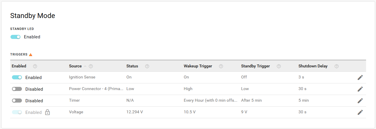Screen dimensions: 376x129
Task: Edit the Ignition Sense trigger row
Action: tap(360, 77)
